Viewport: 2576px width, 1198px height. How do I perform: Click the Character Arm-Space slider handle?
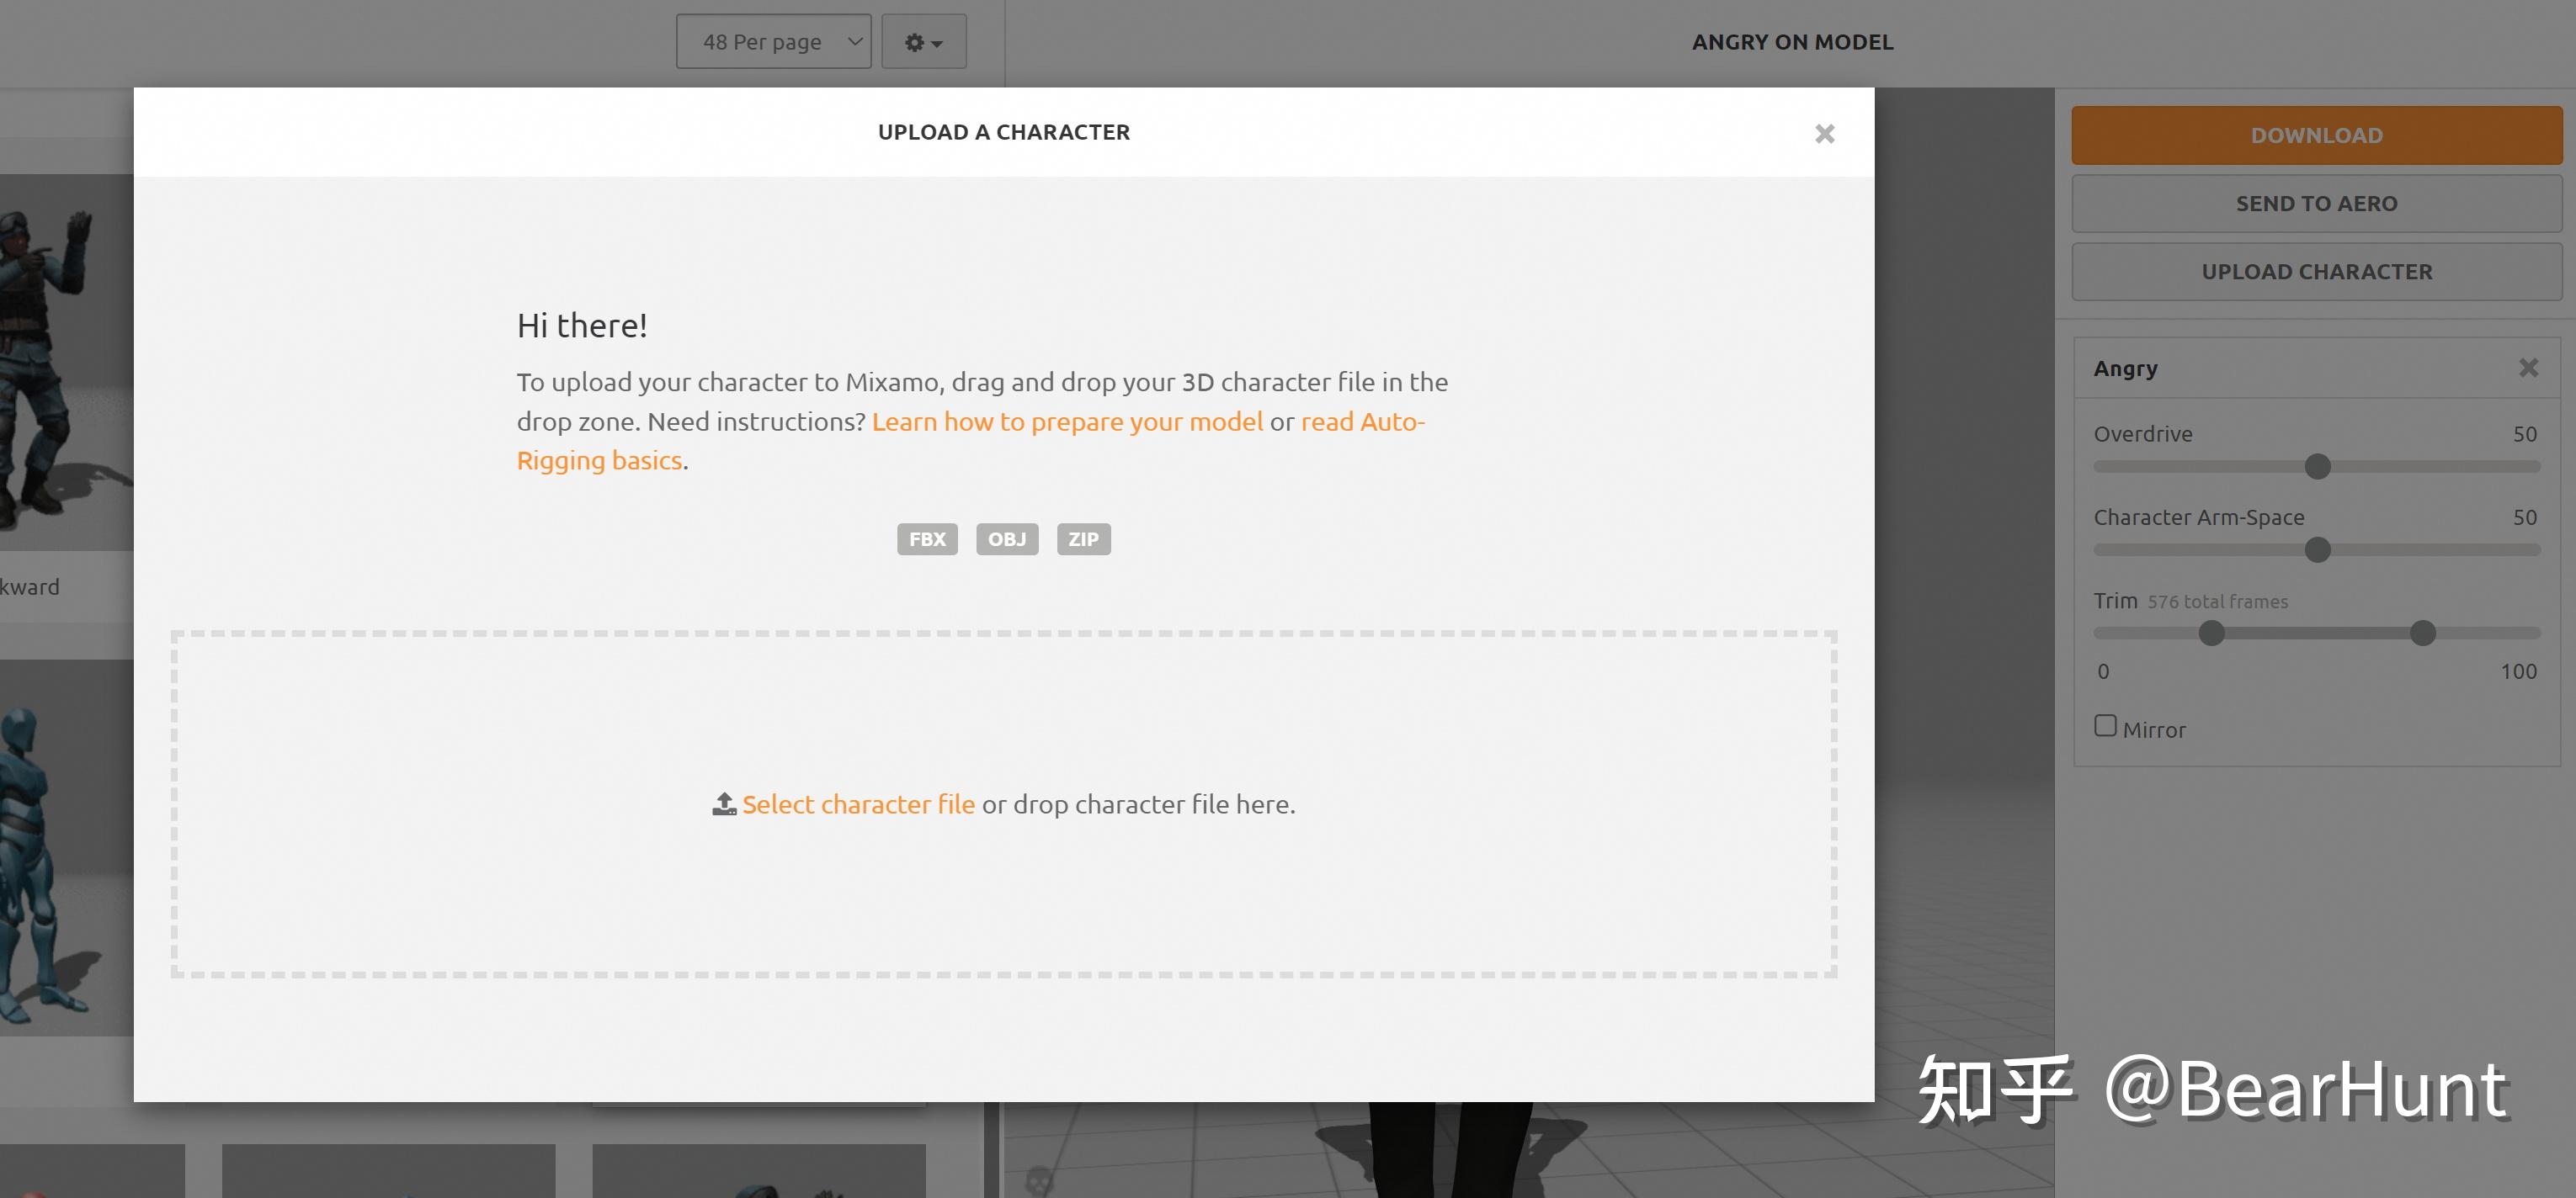click(2317, 549)
